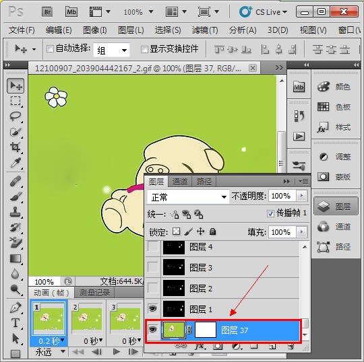Image resolution: width=364 pixels, height=362 pixels.
Task: Open the blend mode 正常 dropdown
Action: click(188, 197)
